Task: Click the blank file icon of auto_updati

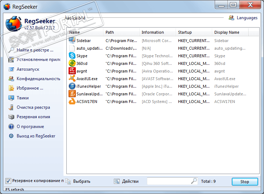Action: pos(72,48)
